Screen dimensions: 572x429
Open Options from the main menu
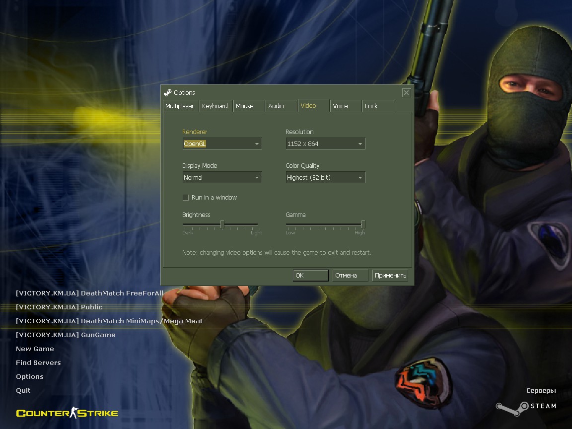pyautogui.click(x=30, y=376)
